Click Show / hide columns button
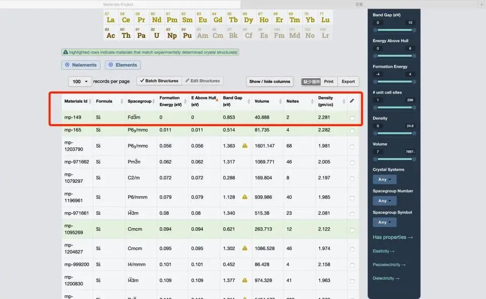486x299 pixels. click(x=270, y=81)
